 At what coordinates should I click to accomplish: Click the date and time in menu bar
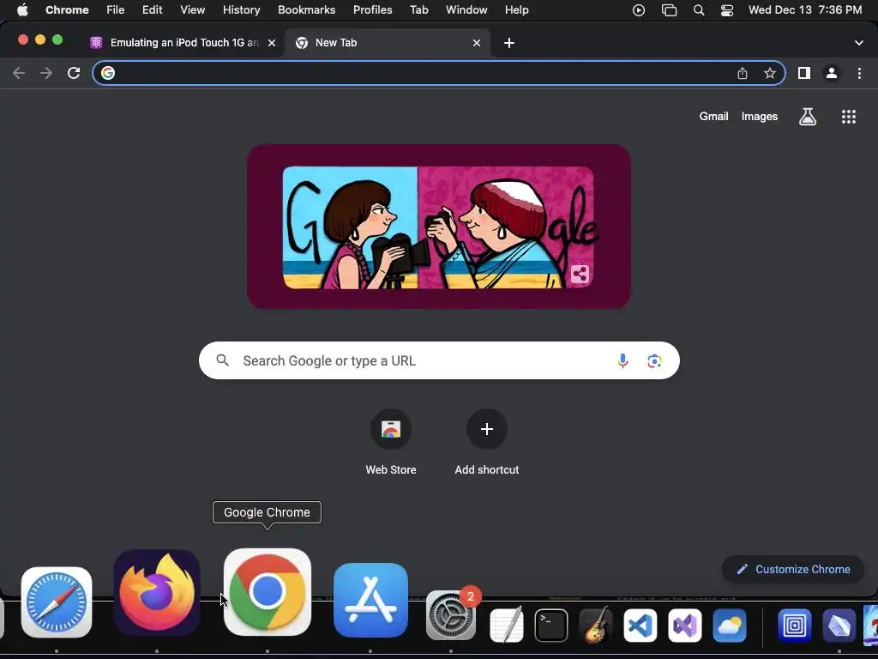804,9
